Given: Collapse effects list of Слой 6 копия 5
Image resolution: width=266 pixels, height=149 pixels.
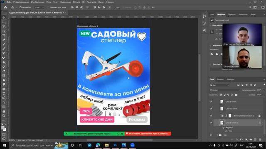Looking at the screenshot, I should pos(262,123).
